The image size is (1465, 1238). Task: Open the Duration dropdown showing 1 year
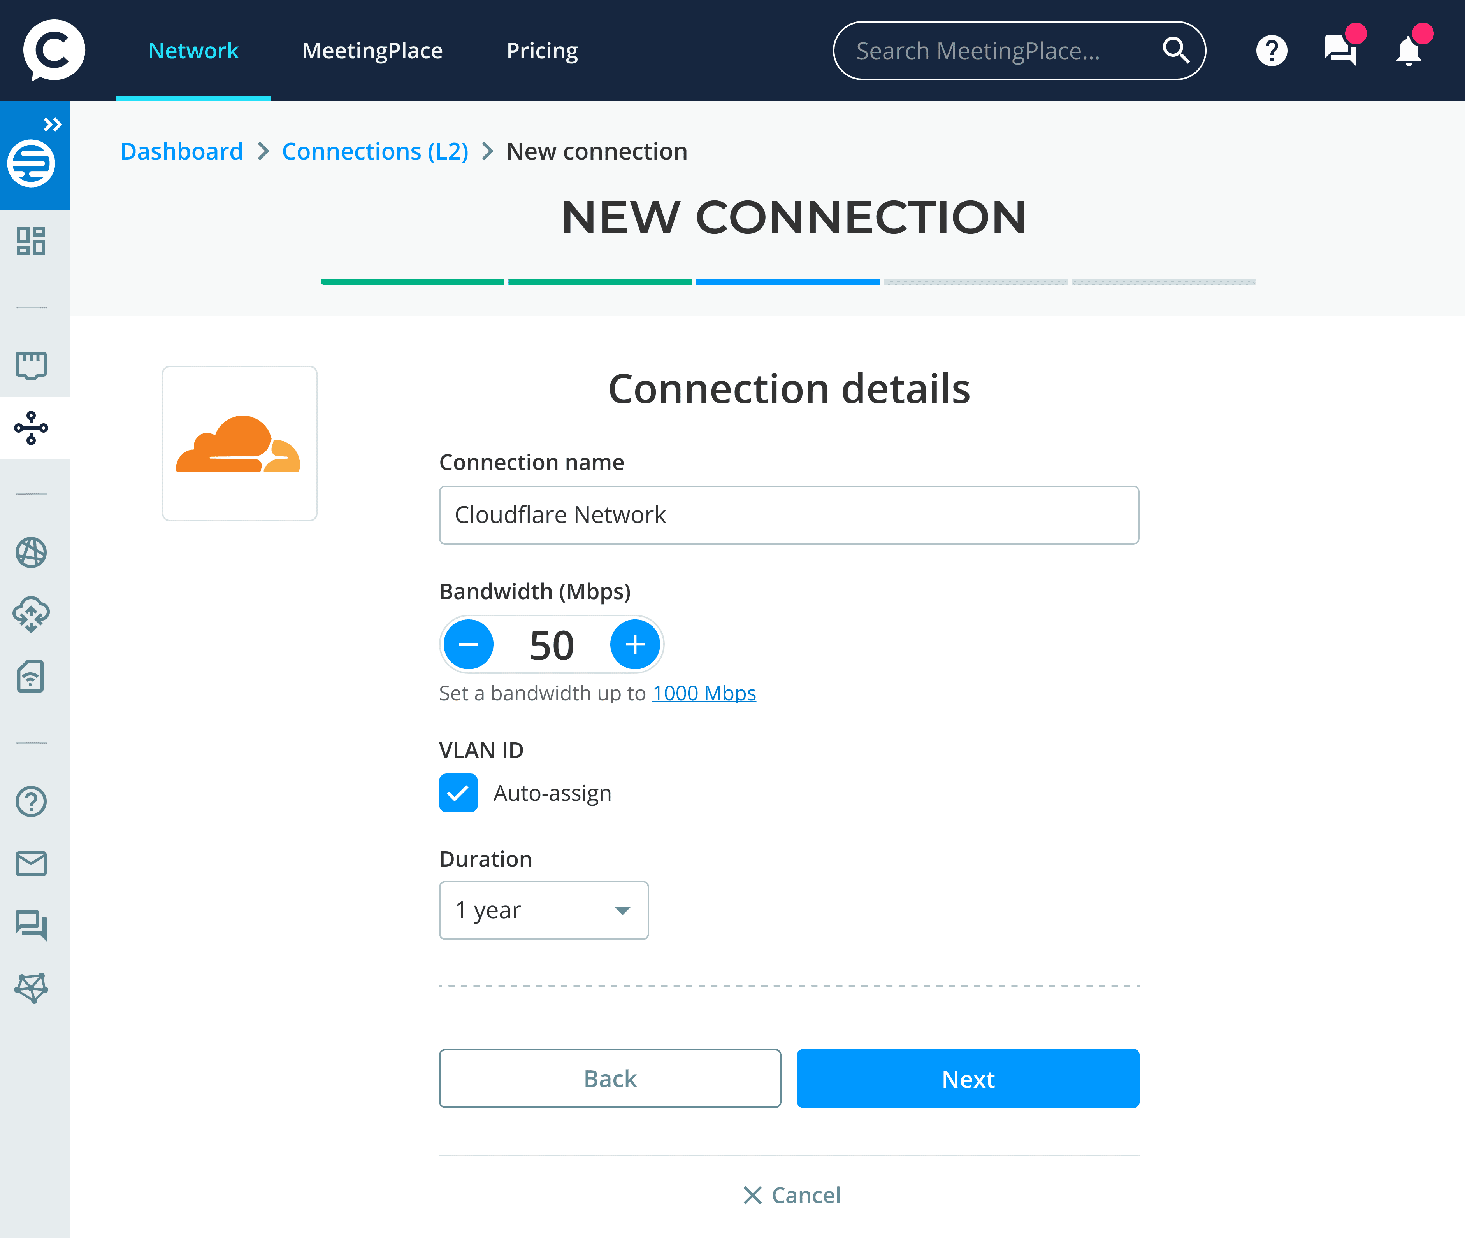tap(543, 910)
